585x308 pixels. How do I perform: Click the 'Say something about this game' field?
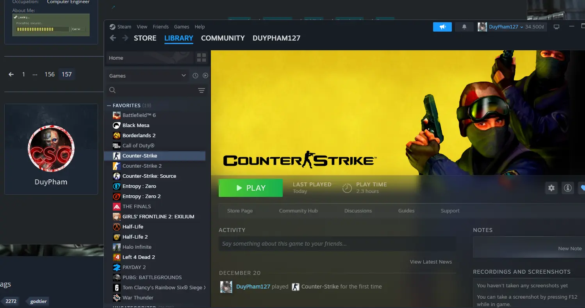tap(337, 244)
